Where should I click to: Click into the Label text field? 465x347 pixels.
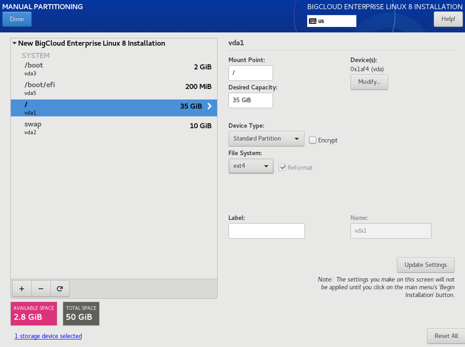tap(267, 231)
